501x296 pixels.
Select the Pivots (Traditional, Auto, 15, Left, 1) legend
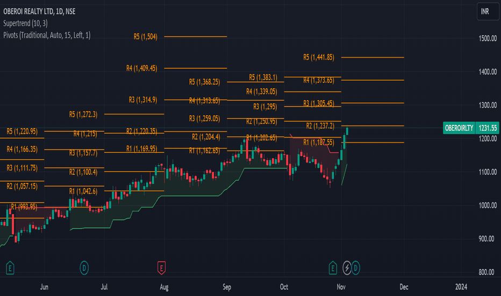47,35
